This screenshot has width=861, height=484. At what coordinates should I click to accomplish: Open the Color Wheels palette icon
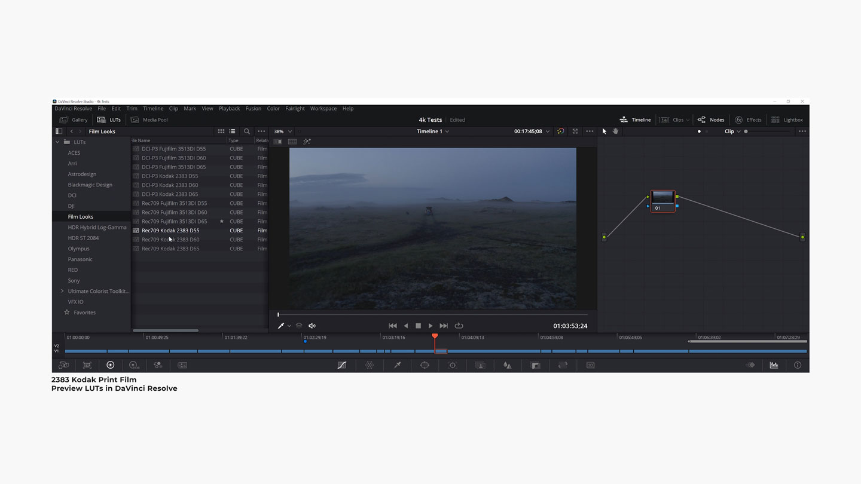click(110, 365)
